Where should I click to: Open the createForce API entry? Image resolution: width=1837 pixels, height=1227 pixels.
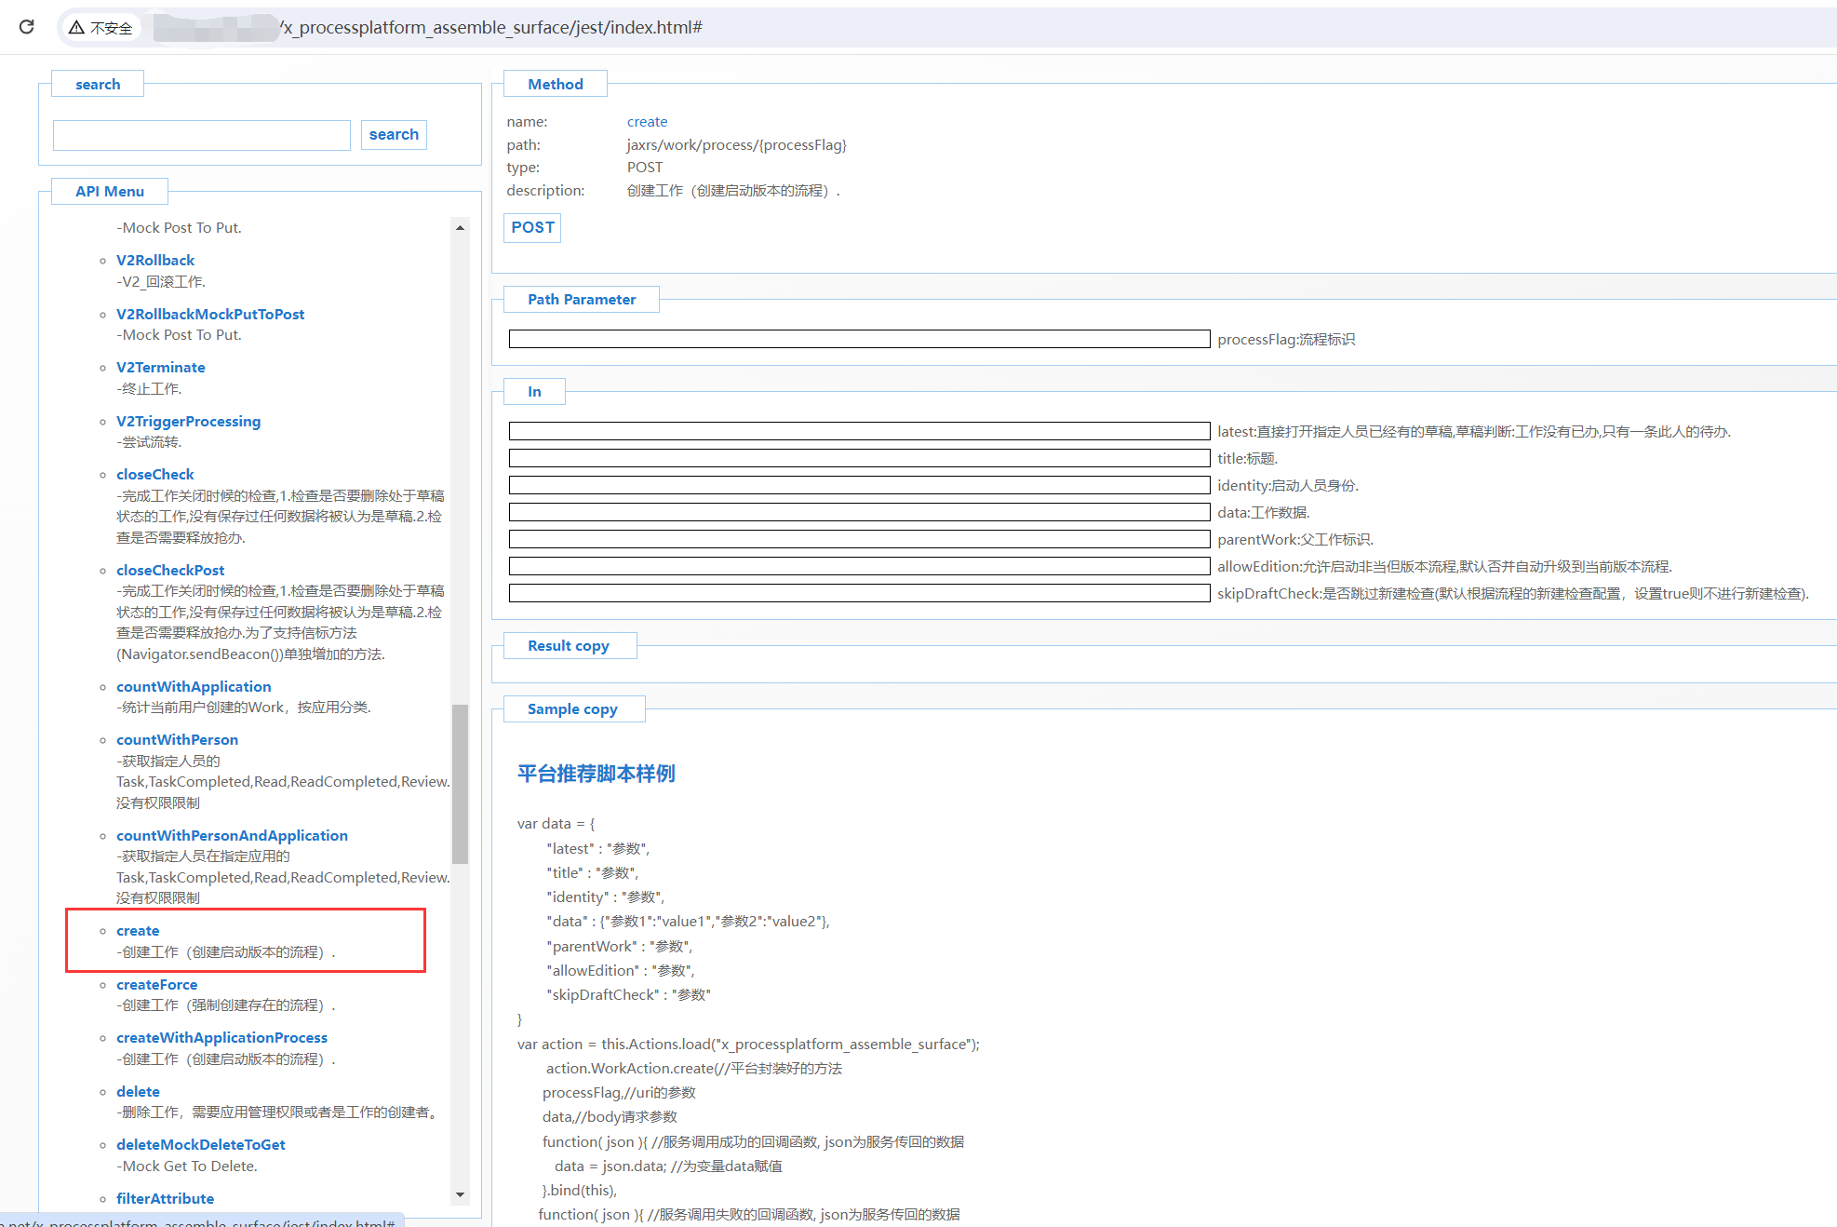point(156,984)
